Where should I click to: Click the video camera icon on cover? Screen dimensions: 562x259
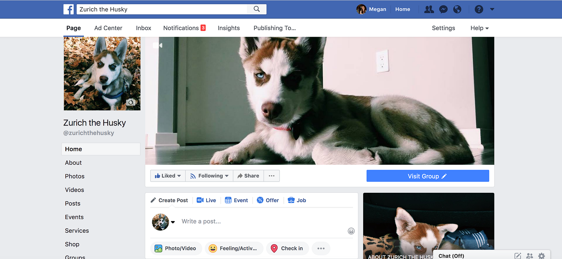coord(158,45)
